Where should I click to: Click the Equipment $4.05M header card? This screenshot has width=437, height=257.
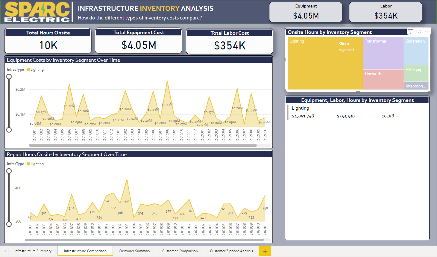point(306,12)
